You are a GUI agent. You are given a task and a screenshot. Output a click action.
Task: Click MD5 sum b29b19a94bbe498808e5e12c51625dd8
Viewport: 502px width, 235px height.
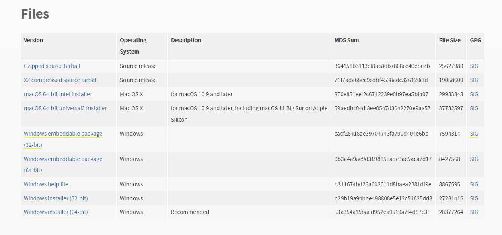click(383, 198)
